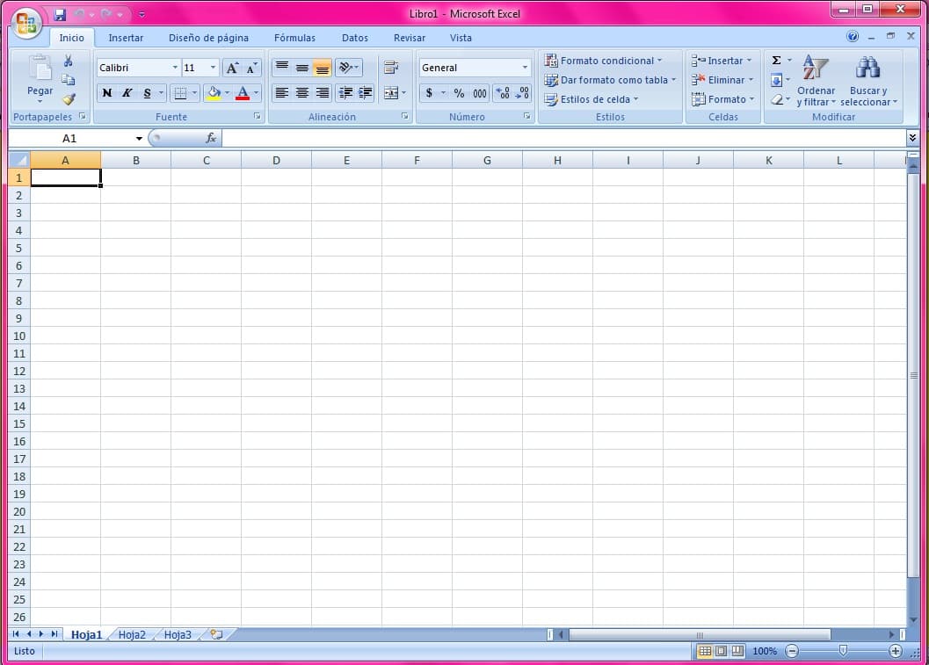
Task: Decrease indent in Alineación group
Action: click(345, 93)
